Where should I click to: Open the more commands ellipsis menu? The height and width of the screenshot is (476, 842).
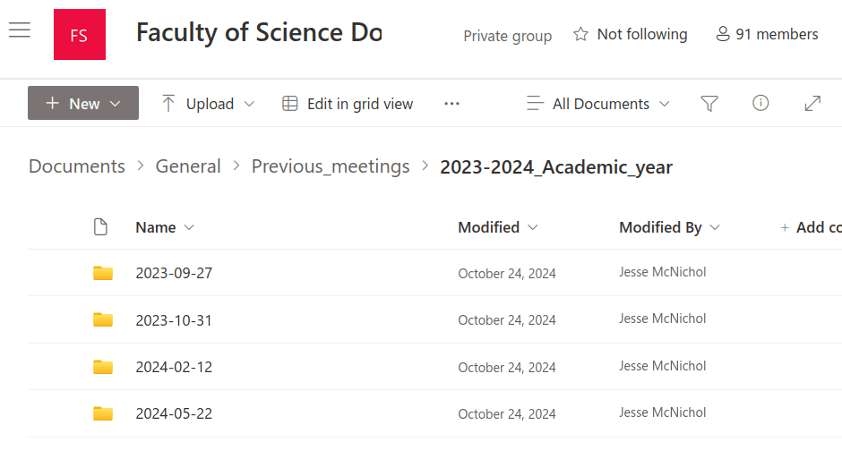click(x=451, y=104)
